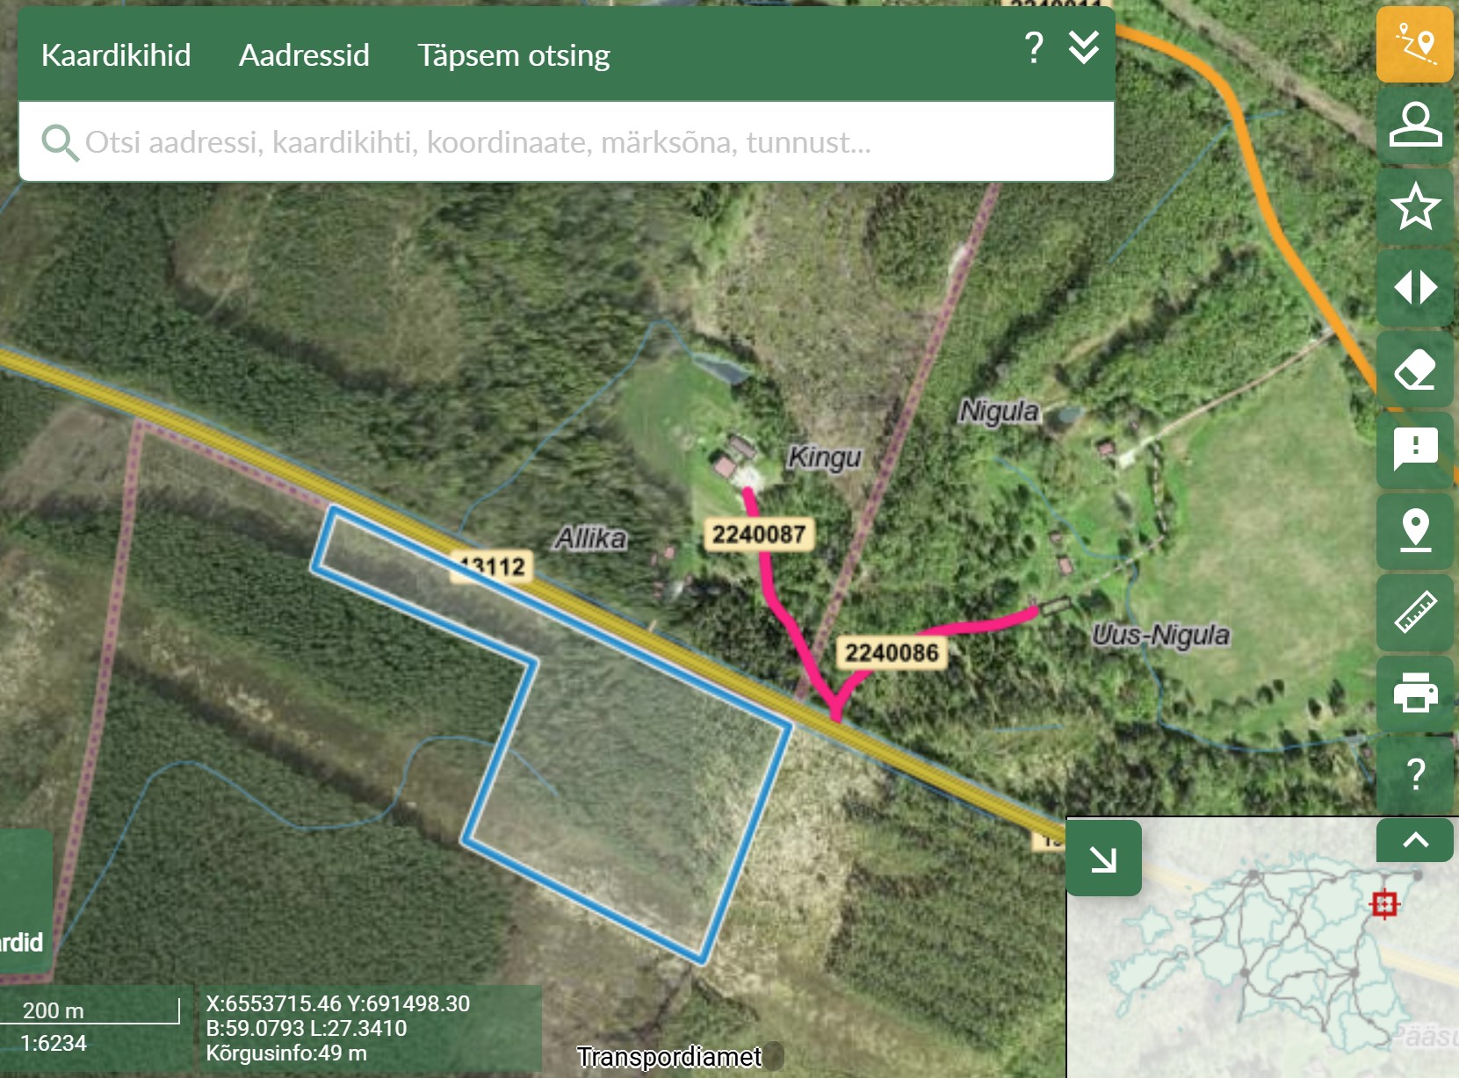Collapse the right toolbar with up chevron

pos(1414,840)
